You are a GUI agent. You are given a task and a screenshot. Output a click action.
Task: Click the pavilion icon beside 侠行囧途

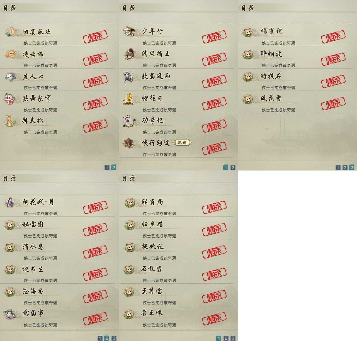click(x=129, y=143)
